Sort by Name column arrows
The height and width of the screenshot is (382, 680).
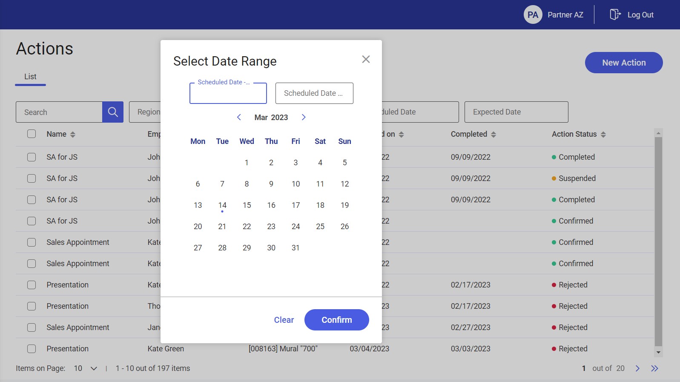tap(73, 135)
